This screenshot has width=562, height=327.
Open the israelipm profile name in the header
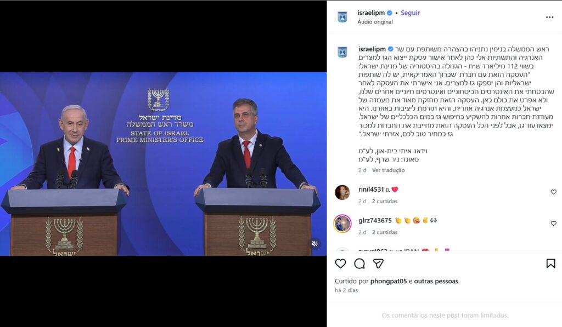tap(371, 13)
